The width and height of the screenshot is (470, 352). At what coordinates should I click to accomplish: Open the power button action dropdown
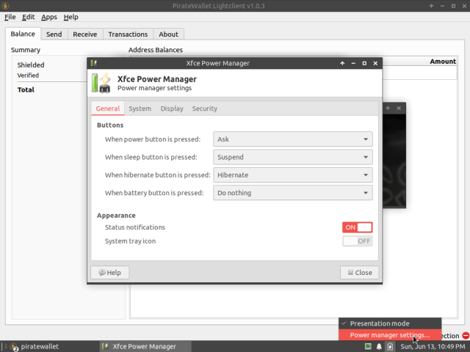pos(293,139)
